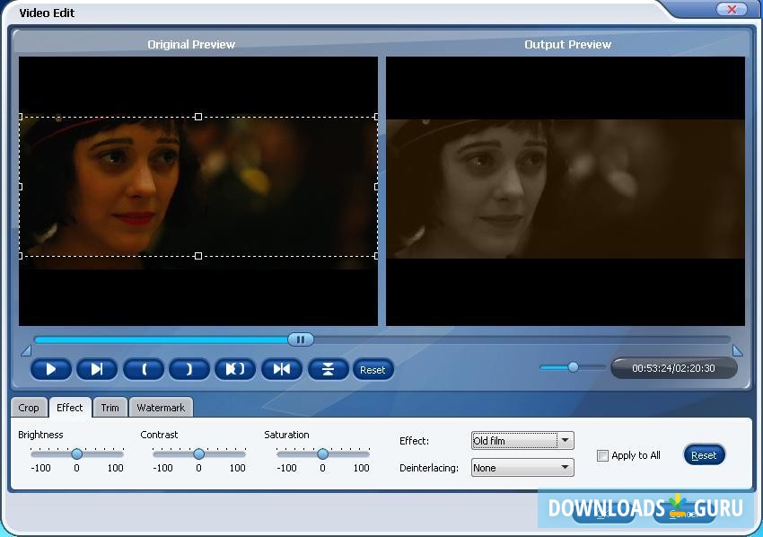
Task: Pause playback using the progress bar pause marker
Action: click(301, 339)
